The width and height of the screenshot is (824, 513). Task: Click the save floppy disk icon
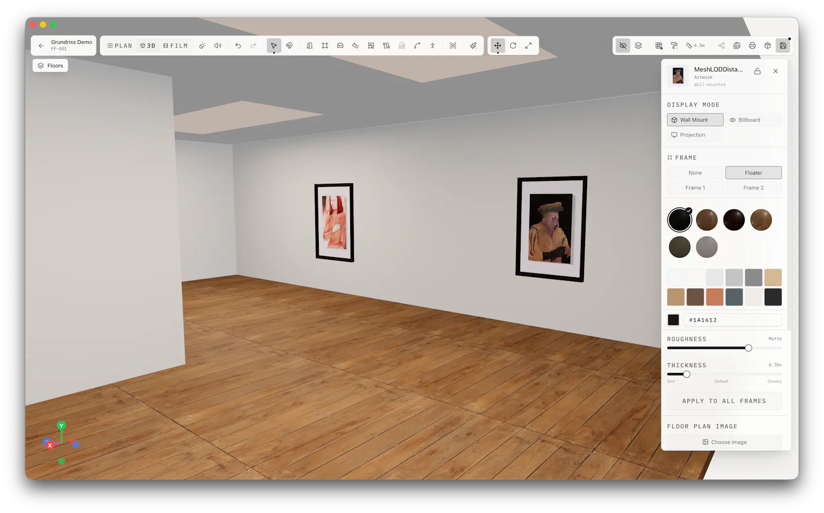[x=783, y=46]
